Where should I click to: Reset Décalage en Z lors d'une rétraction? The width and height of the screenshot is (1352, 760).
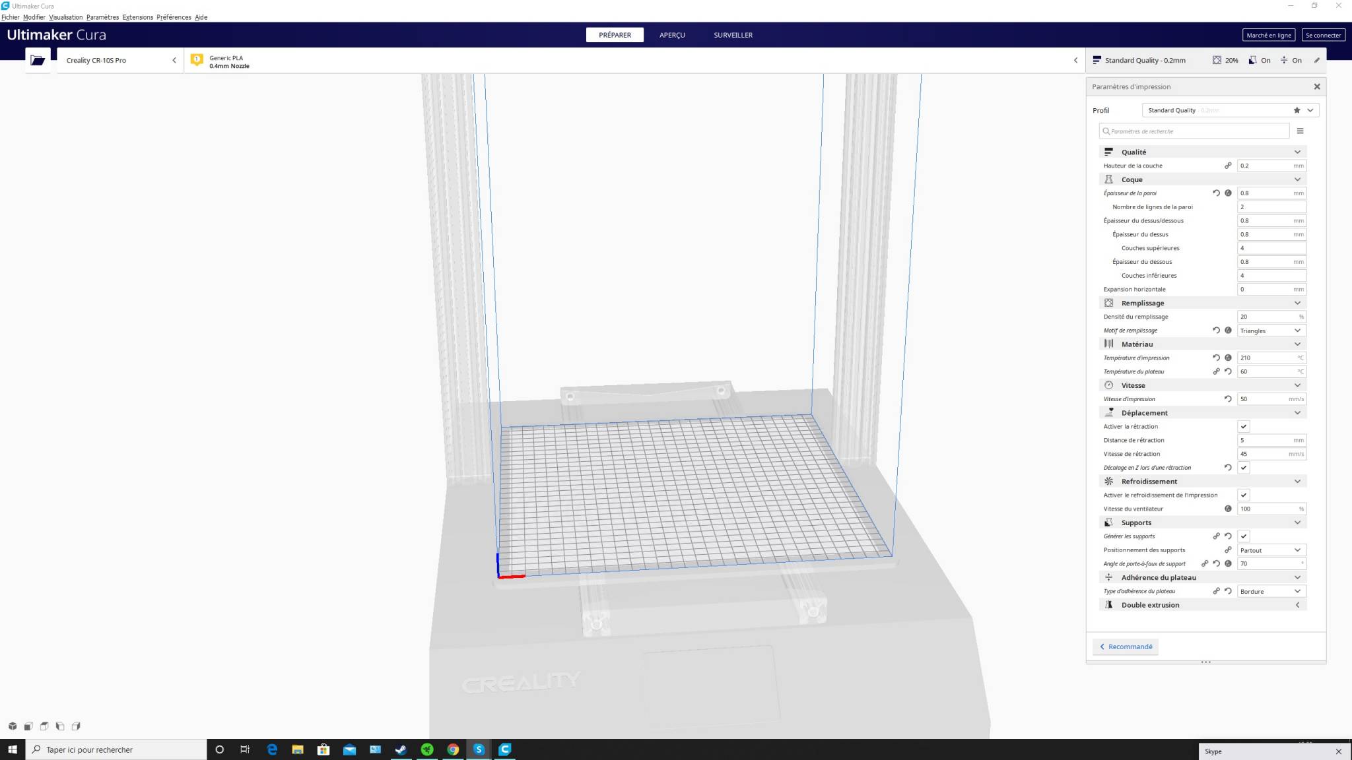[x=1228, y=468]
